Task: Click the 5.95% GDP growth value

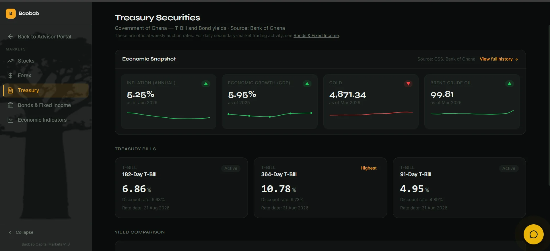Action: [x=242, y=94]
